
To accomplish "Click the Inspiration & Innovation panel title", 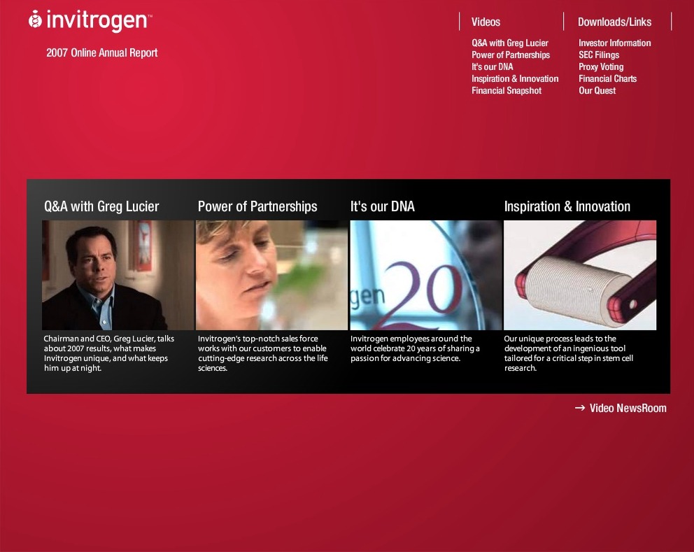I will pyautogui.click(x=567, y=206).
